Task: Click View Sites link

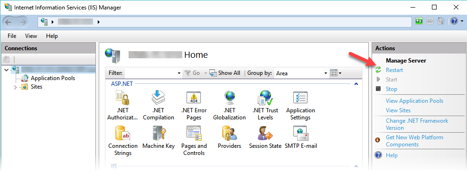Action: [x=398, y=110]
